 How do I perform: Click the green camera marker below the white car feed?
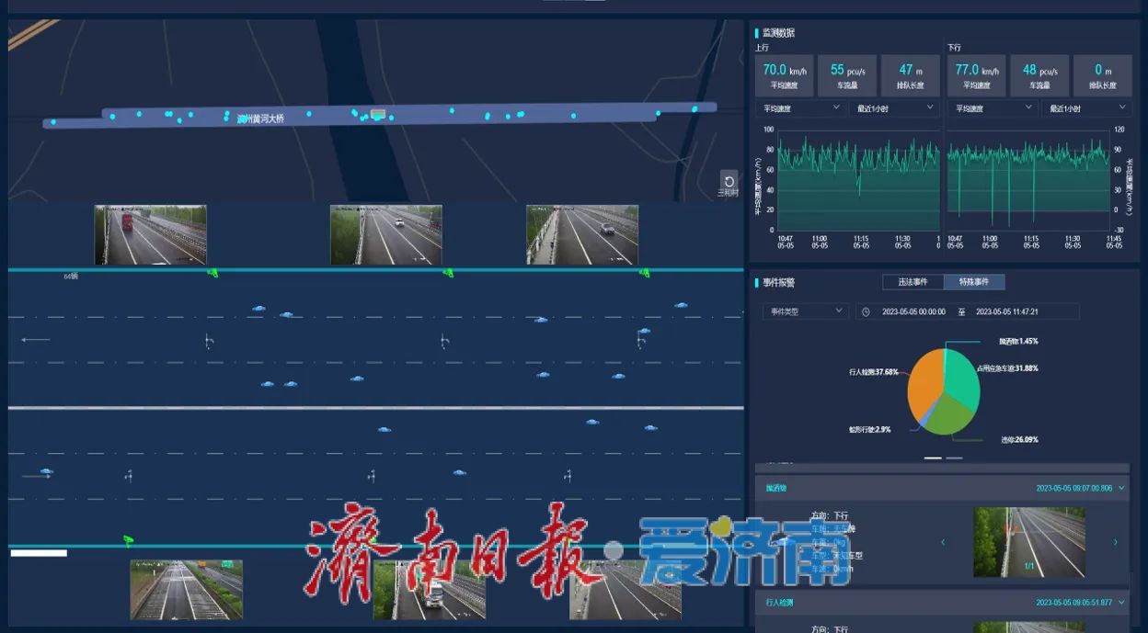[448, 273]
